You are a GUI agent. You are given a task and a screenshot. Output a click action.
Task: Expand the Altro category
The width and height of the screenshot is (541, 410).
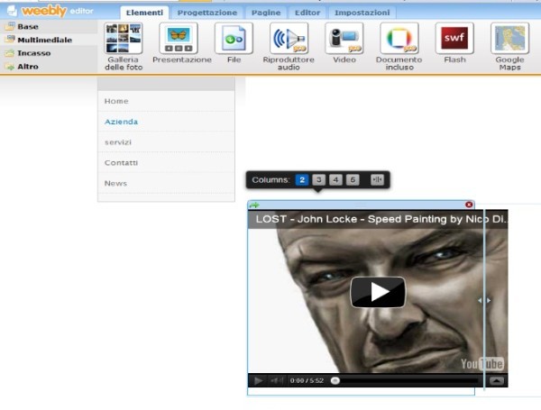(28, 67)
